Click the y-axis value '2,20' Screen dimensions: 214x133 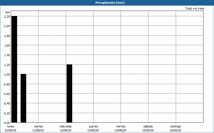[x=7, y=16]
